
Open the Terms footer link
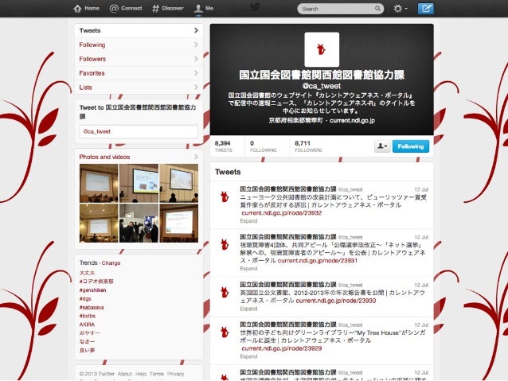(x=157, y=374)
